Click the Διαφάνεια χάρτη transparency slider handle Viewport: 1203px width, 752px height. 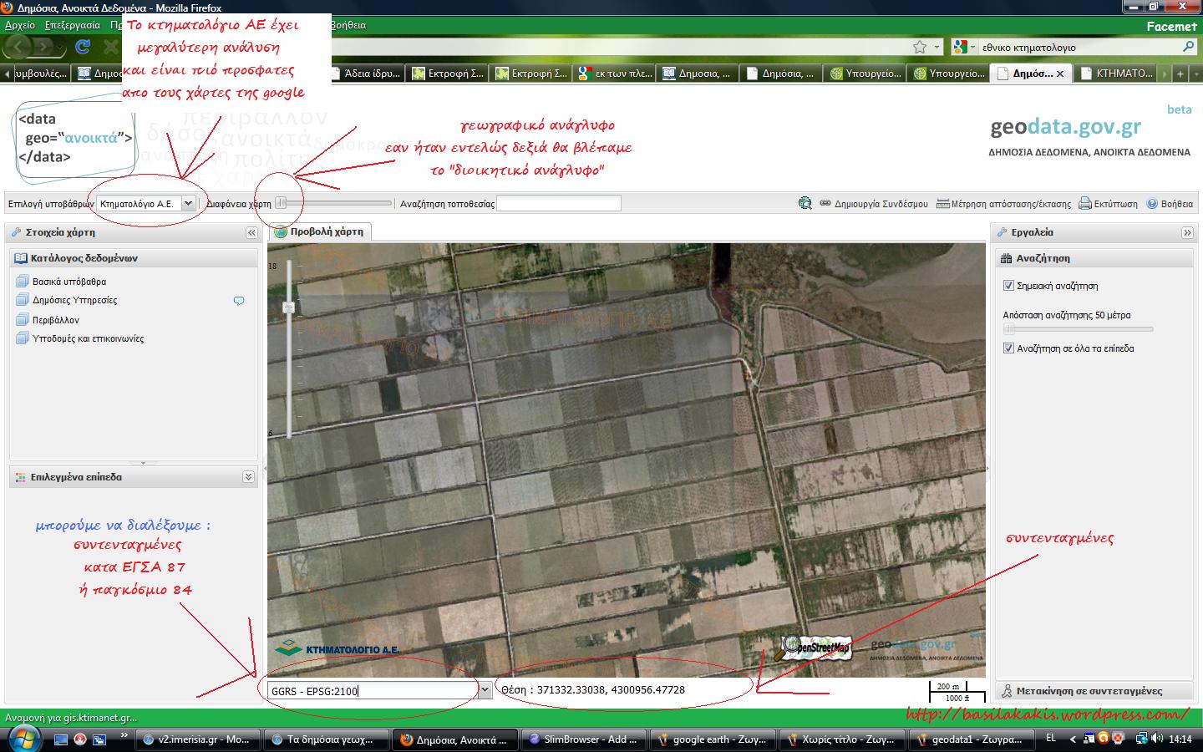(x=282, y=203)
